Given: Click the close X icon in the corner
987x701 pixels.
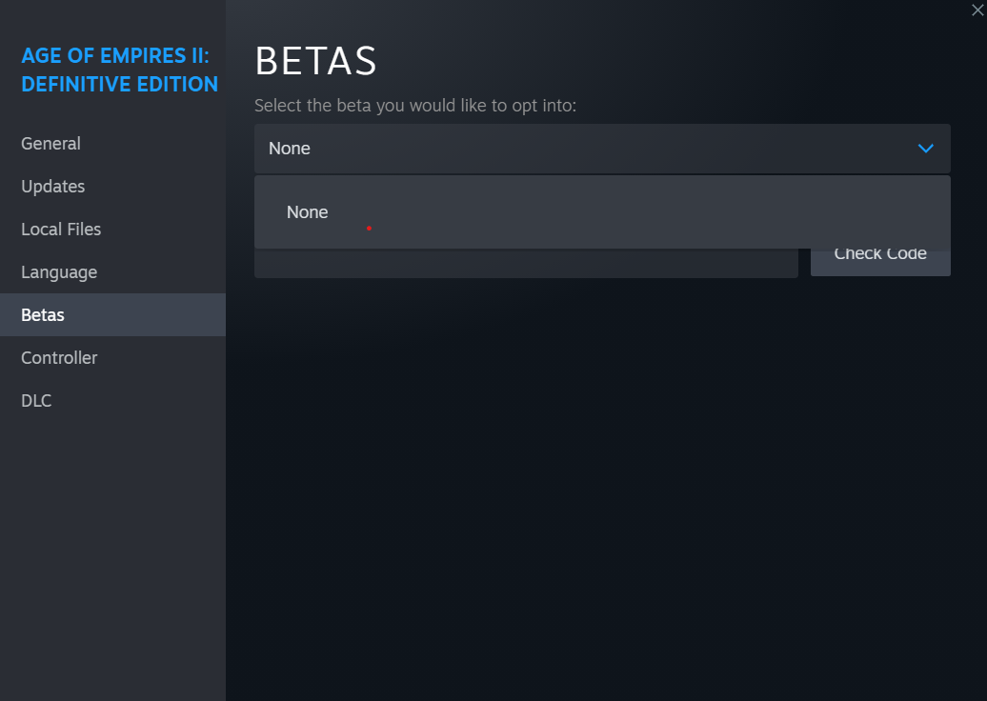Looking at the screenshot, I should click(977, 10).
